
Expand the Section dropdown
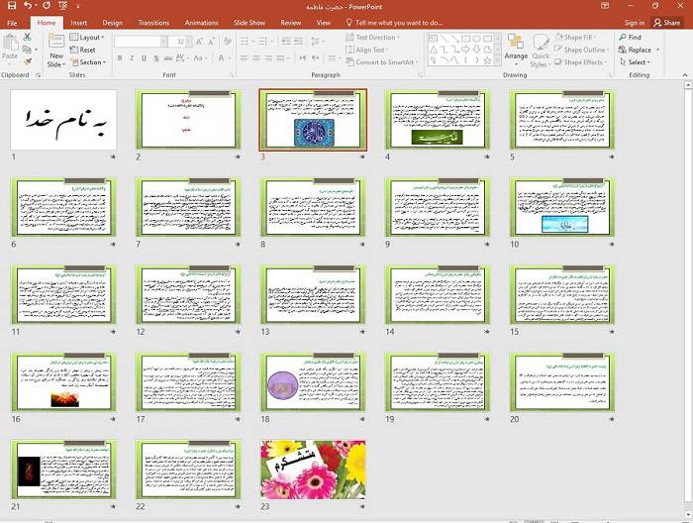pos(88,62)
